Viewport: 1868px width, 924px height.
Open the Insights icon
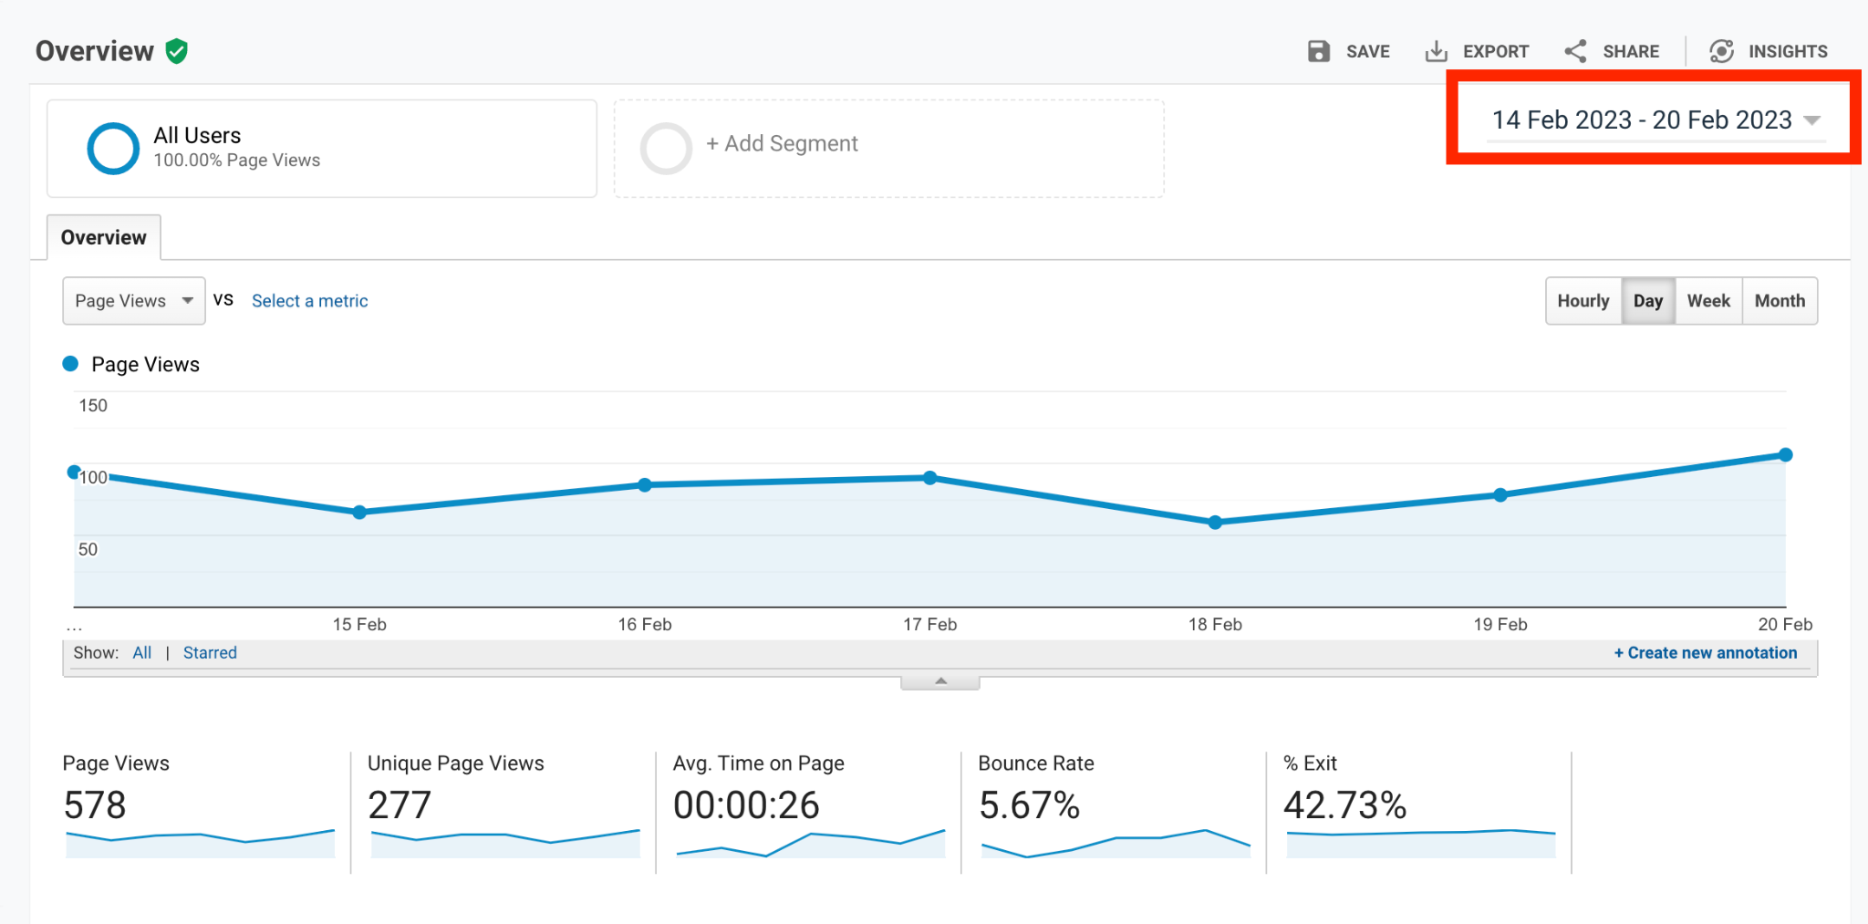click(1721, 51)
